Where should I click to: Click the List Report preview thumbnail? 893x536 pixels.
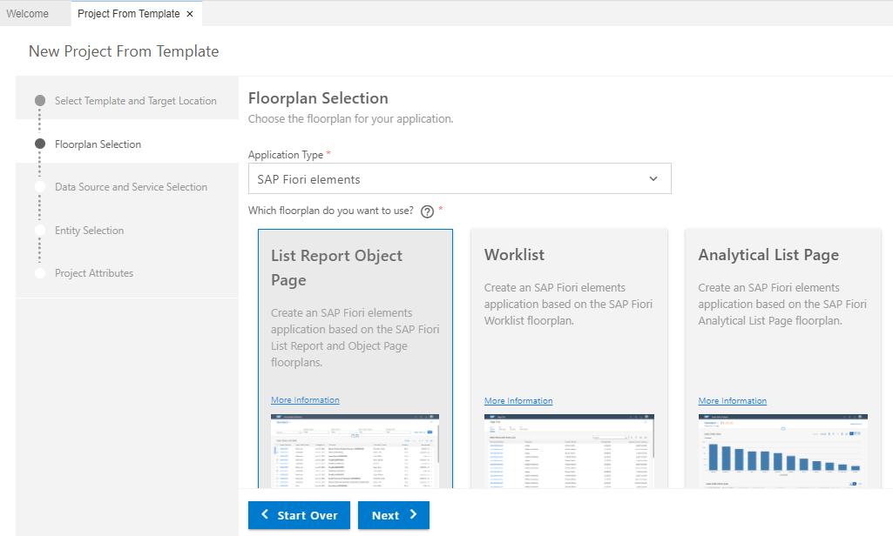(355, 451)
